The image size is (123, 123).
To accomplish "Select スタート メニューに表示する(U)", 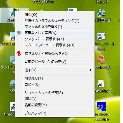I will (55, 45).
